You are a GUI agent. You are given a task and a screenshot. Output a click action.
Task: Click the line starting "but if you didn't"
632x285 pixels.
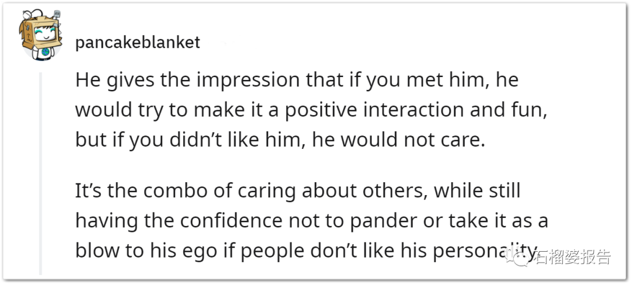pos(280,140)
